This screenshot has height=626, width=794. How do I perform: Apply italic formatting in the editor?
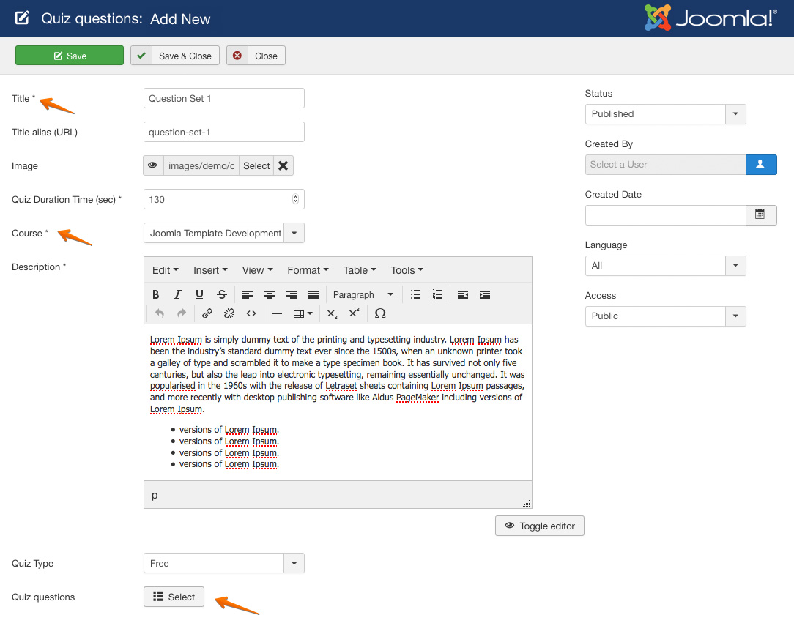point(177,294)
